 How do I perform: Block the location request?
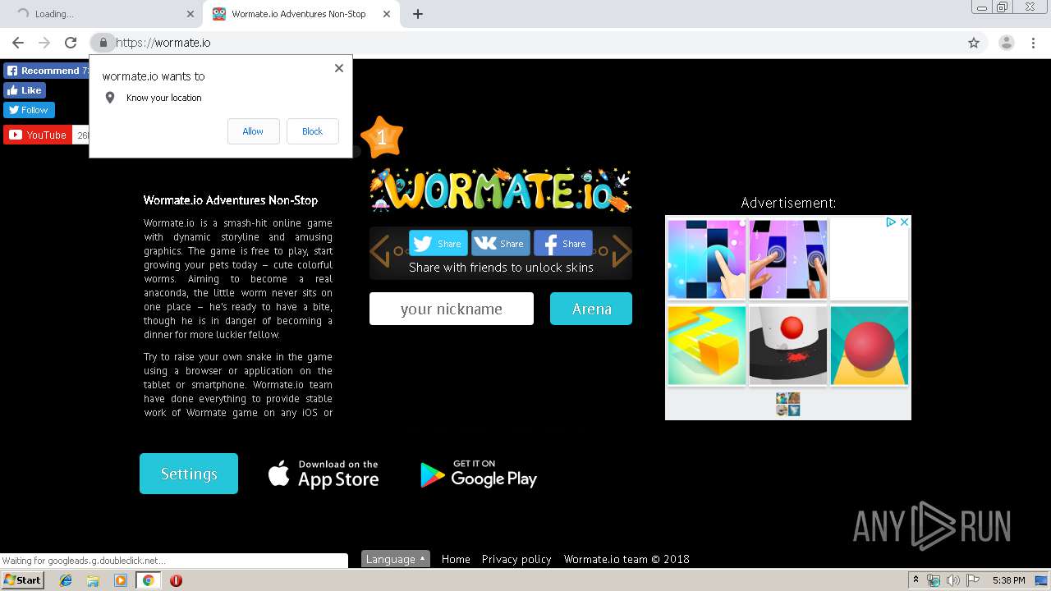coord(312,131)
